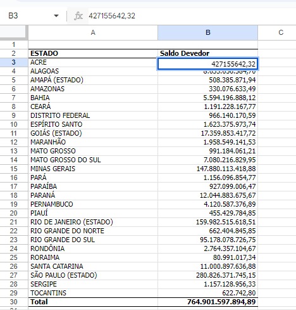The width and height of the screenshot is (296, 310).
Task: Select the MINAS GERAIS cell
Action: (x=93, y=169)
